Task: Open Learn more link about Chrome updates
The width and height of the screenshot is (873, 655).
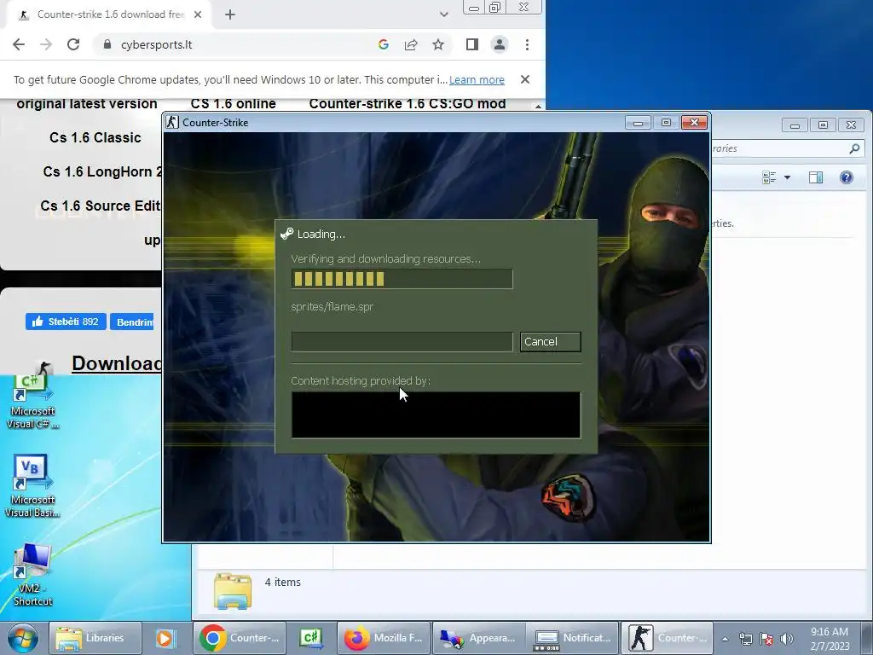Action: [x=477, y=79]
